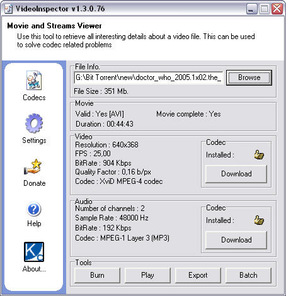The height and width of the screenshot is (296, 286).
Task: Click 'Codec : MPEG-1 Layer 3 (MP3)' text
Action: 122,238
